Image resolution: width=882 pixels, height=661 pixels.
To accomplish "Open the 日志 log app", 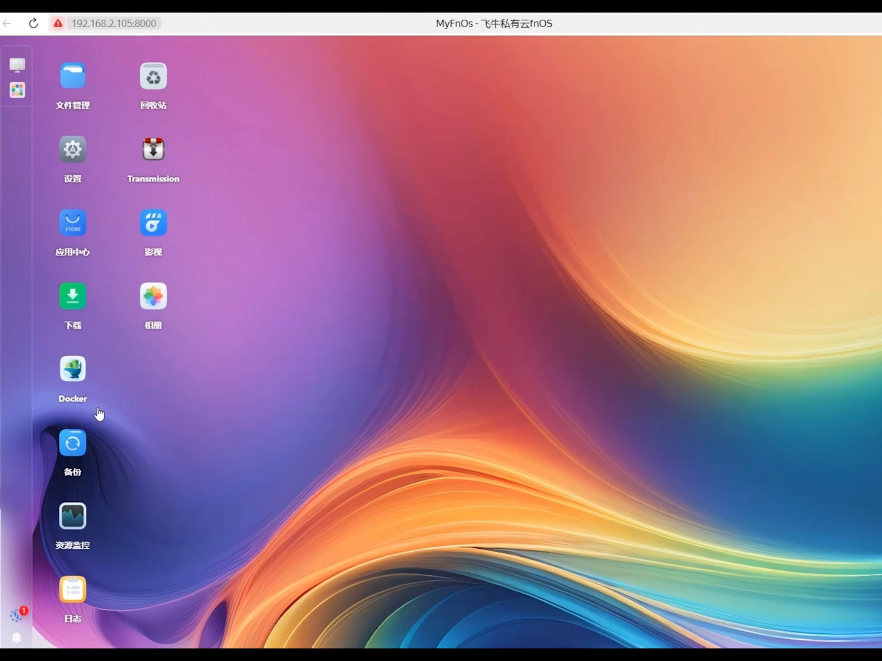I will click(73, 589).
